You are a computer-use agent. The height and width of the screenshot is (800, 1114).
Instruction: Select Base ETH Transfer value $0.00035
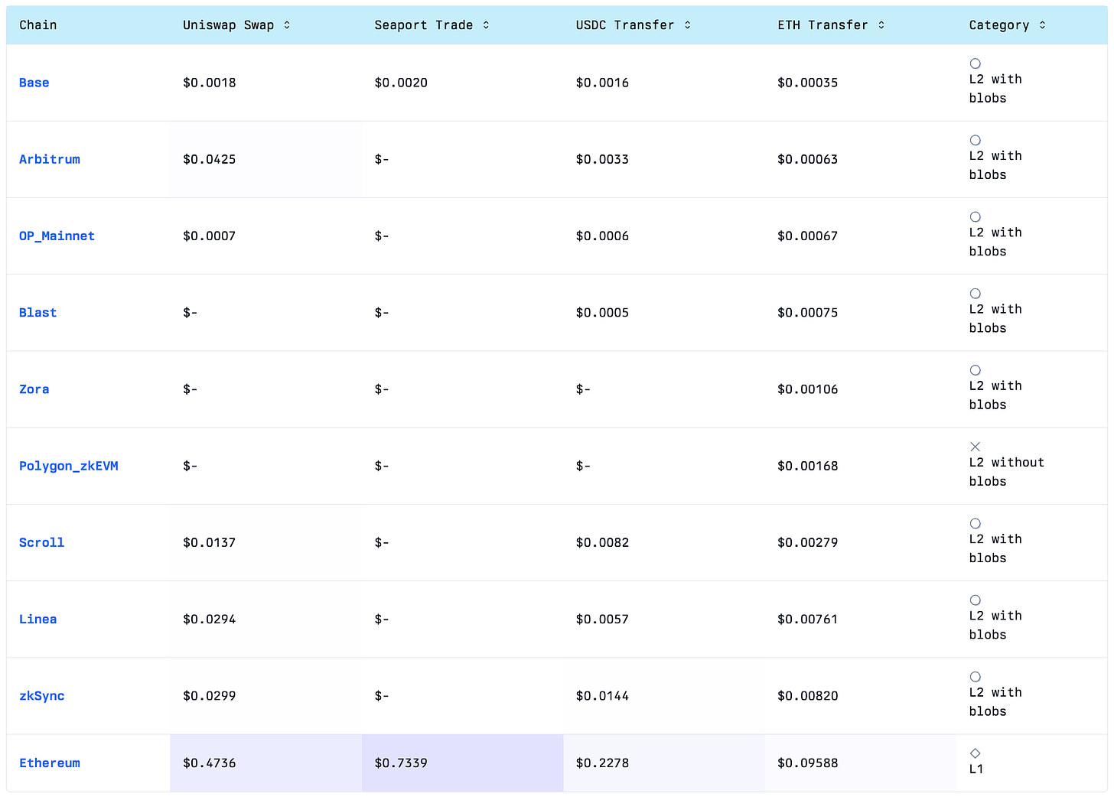[808, 83]
